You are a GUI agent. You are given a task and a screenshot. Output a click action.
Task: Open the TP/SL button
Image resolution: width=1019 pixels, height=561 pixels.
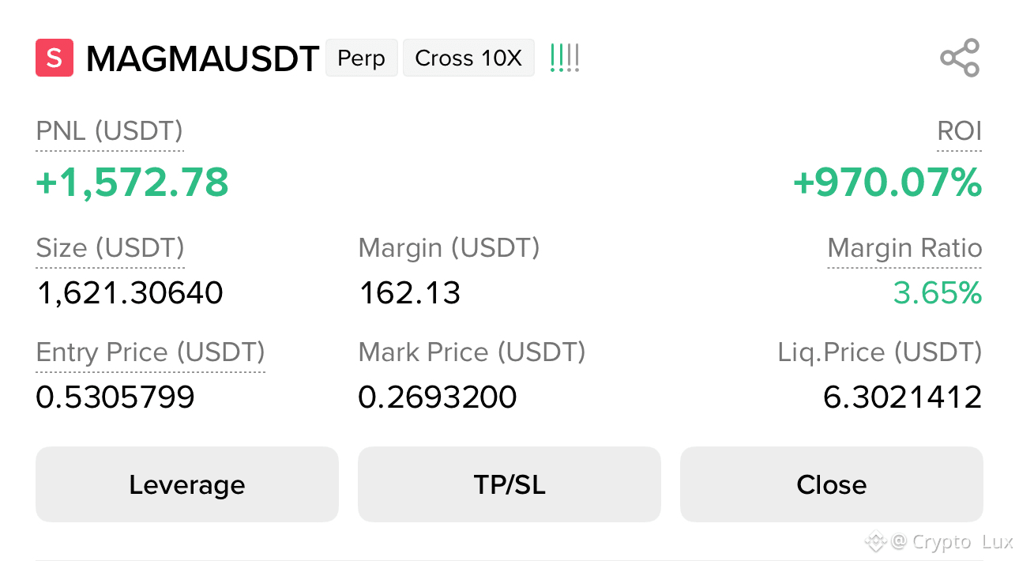click(x=509, y=484)
